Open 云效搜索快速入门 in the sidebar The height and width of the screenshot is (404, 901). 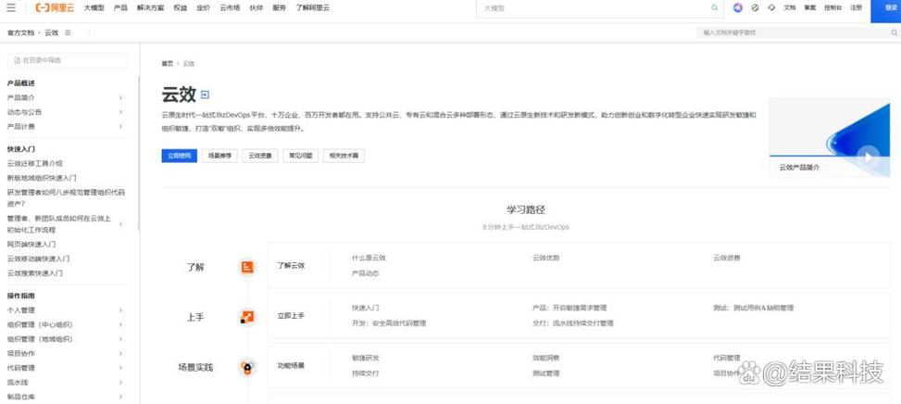35,273
